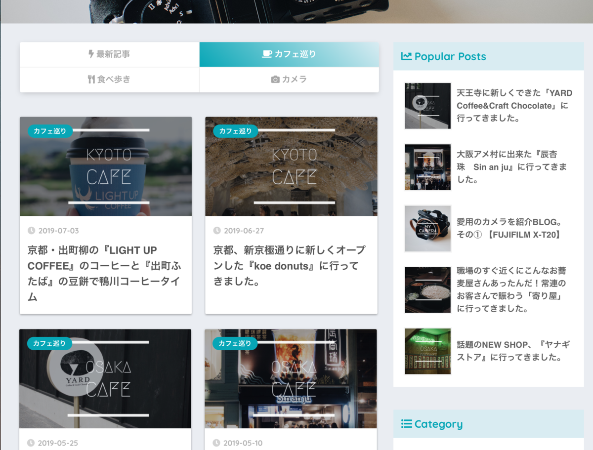
Task: Click the chart icon beside Popular Posts
Action: [x=406, y=56]
